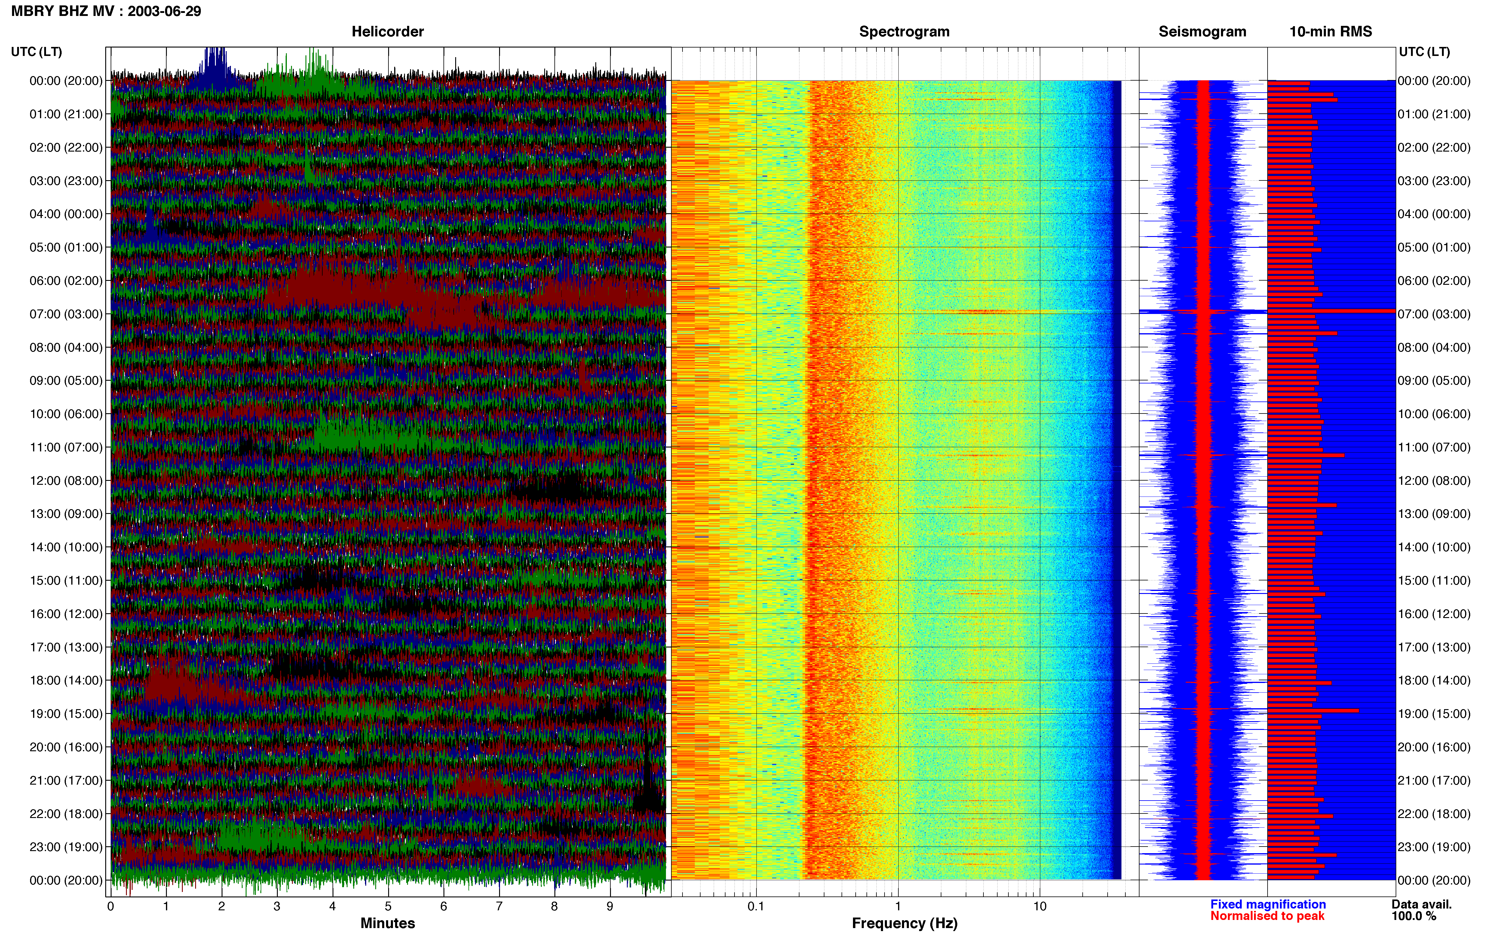Select the 'Spectrogram' panel heading
The width and height of the screenshot is (1509, 944).
click(904, 31)
